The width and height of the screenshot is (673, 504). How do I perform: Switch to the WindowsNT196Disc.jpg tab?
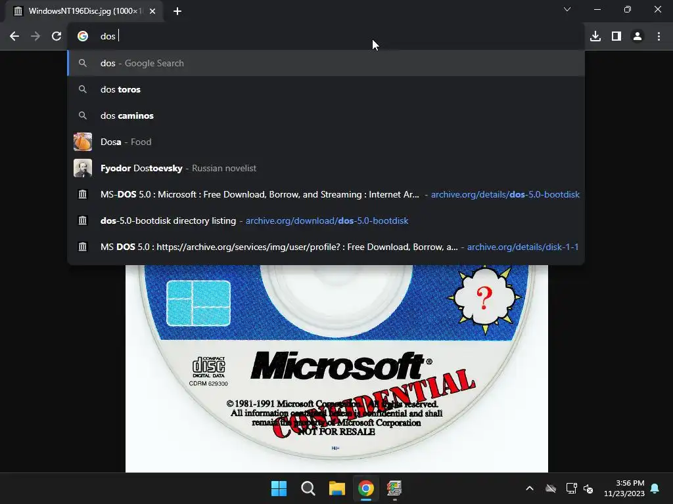click(x=85, y=11)
